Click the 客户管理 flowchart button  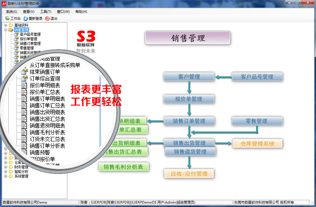(x=189, y=77)
